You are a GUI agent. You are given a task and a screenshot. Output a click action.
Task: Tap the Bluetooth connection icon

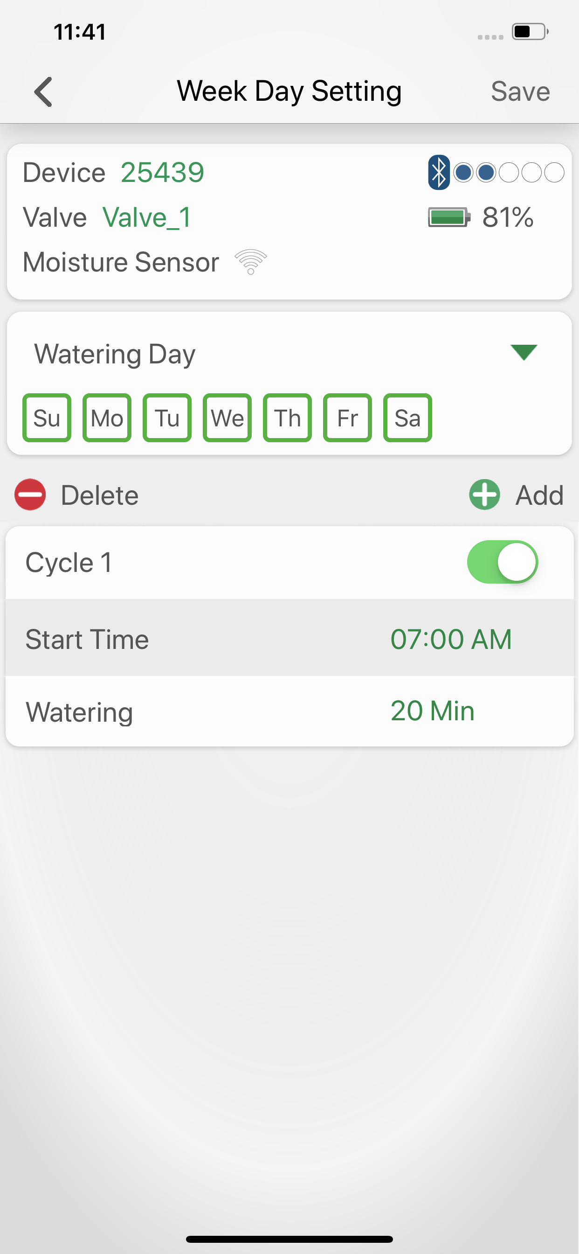click(438, 172)
